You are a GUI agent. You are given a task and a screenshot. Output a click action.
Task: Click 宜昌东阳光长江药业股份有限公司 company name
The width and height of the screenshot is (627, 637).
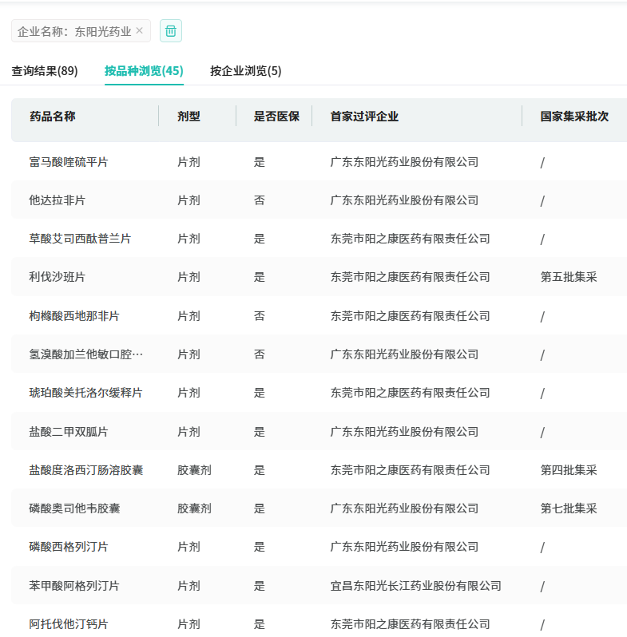(x=415, y=586)
